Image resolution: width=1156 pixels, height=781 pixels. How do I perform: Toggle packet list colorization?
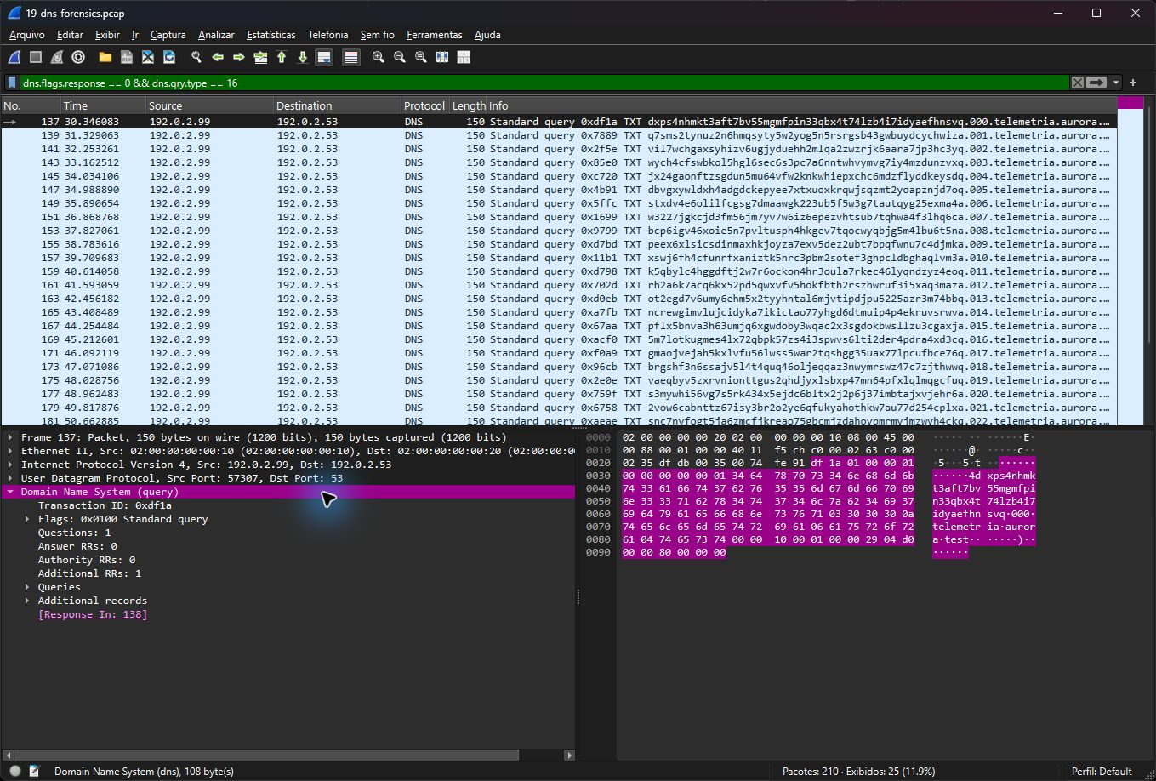[351, 57]
